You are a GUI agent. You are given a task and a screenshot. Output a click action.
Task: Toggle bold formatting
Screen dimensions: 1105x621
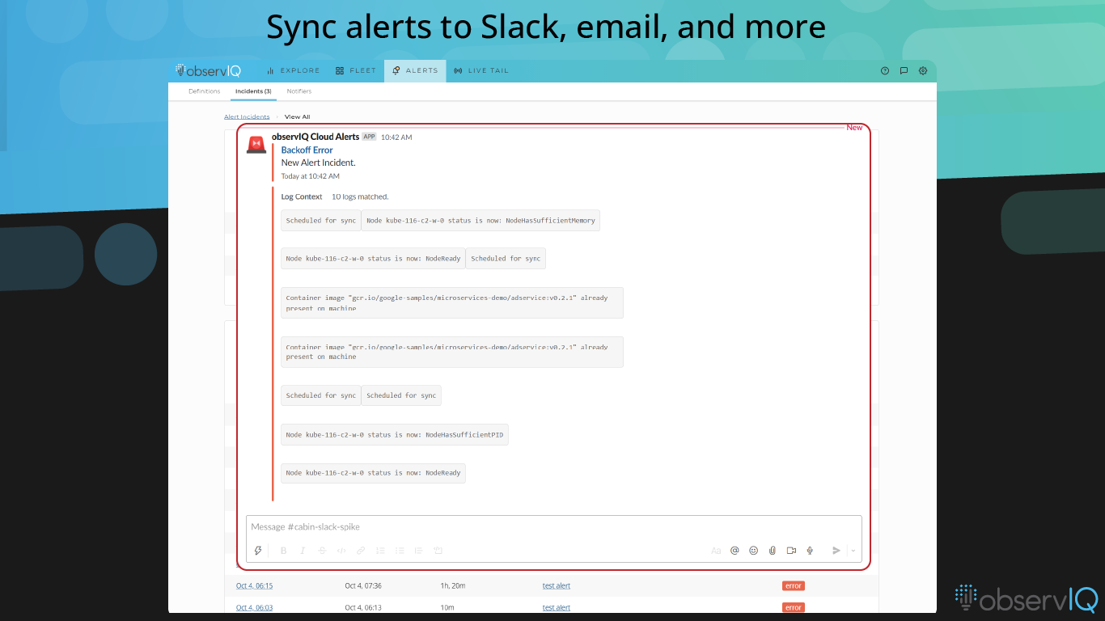pyautogui.click(x=283, y=551)
